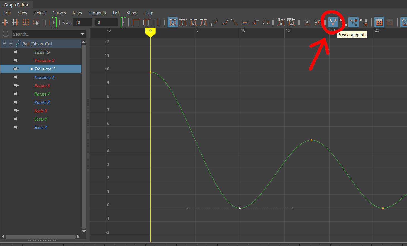Open the Select menu

click(40, 13)
